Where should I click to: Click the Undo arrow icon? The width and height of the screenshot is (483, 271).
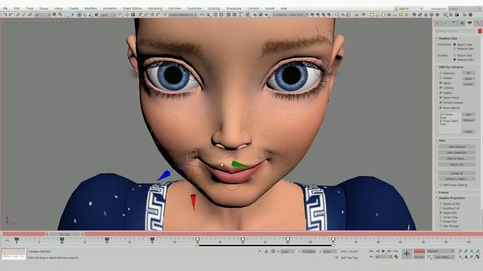[x=5, y=14]
